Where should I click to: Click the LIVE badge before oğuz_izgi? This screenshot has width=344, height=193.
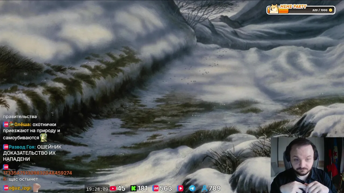pos(6,188)
